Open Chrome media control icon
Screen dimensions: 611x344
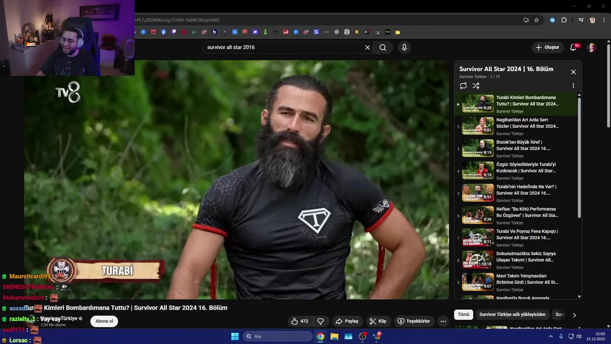[581, 20]
